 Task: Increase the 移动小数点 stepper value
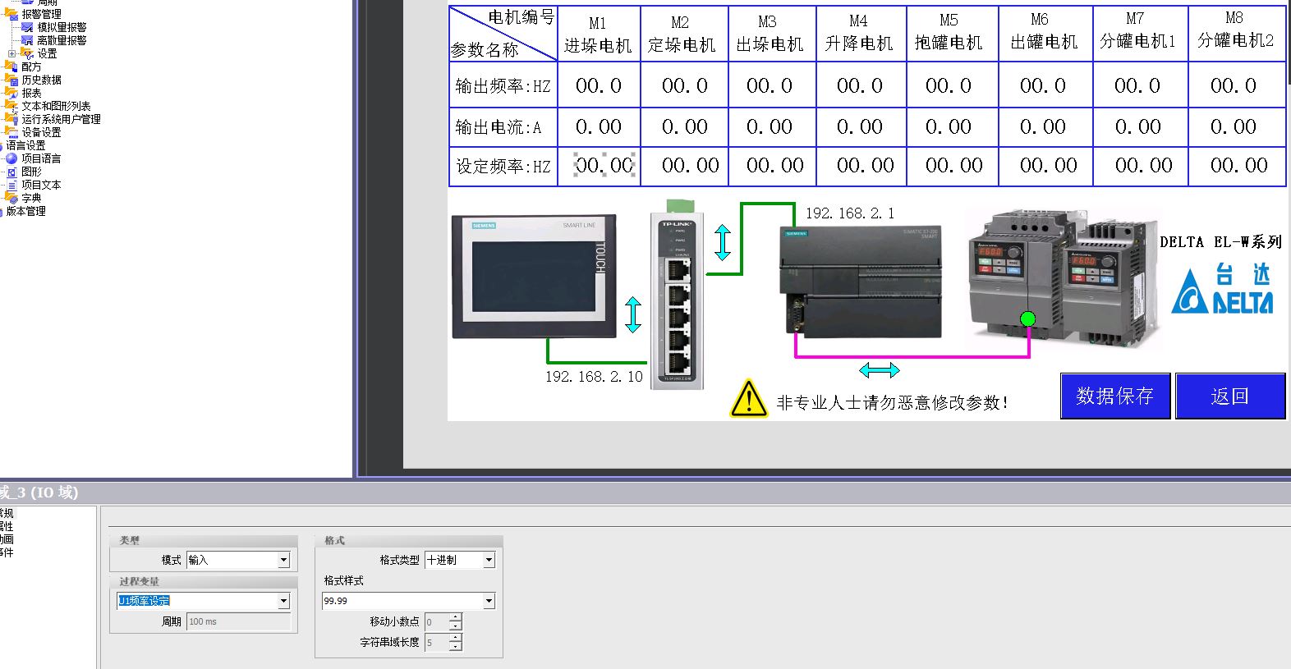pos(456,617)
